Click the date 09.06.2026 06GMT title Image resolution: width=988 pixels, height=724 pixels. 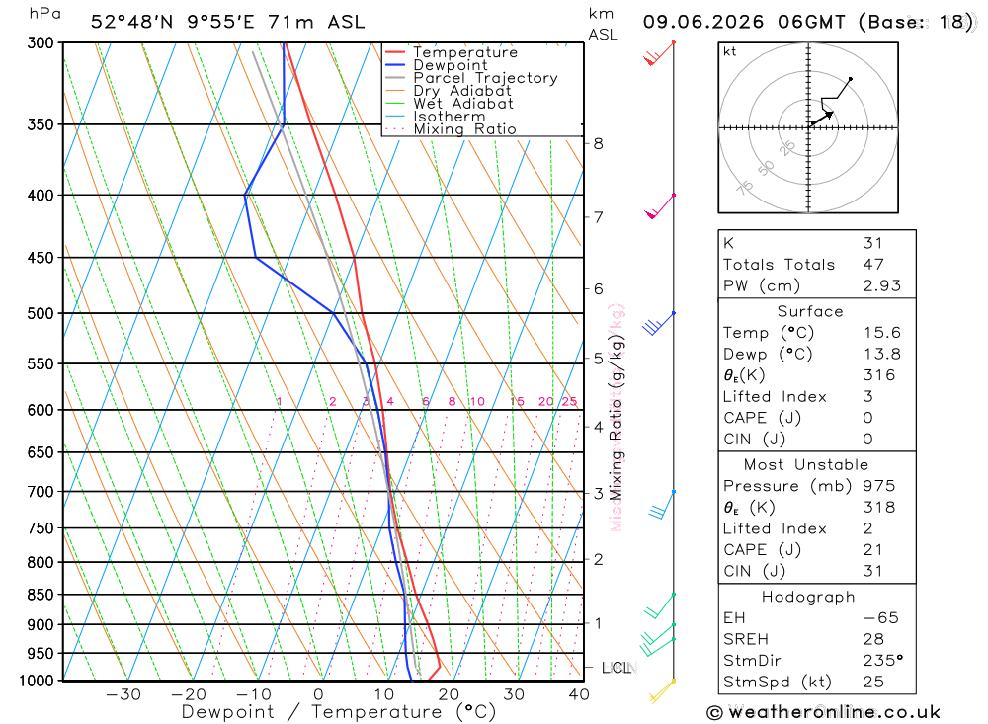pyautogui.click(x=744, y=22)
